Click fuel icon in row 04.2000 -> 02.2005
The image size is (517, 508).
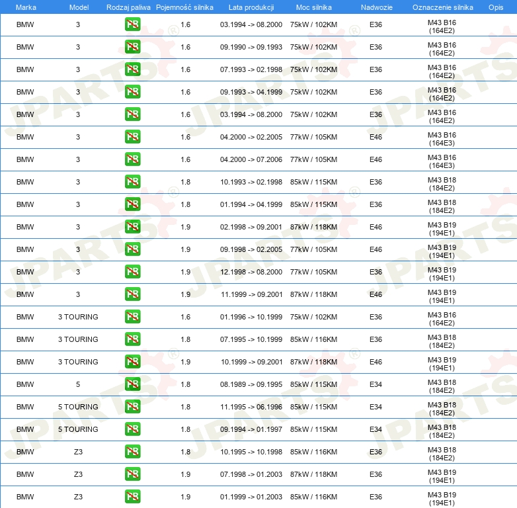tap(132, 137)
